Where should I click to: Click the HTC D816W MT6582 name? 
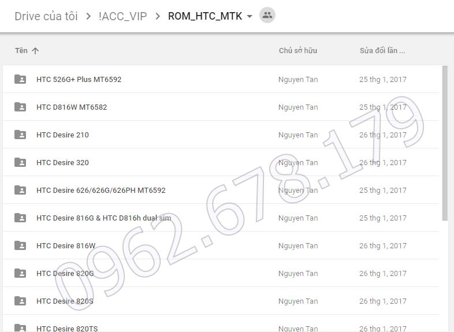coord(72,107)
